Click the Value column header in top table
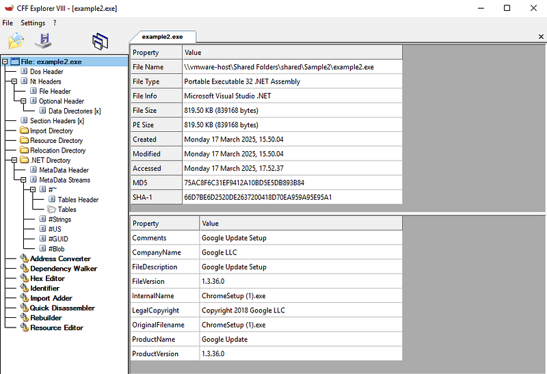This screenshot has width=547, height=374. 293,53
